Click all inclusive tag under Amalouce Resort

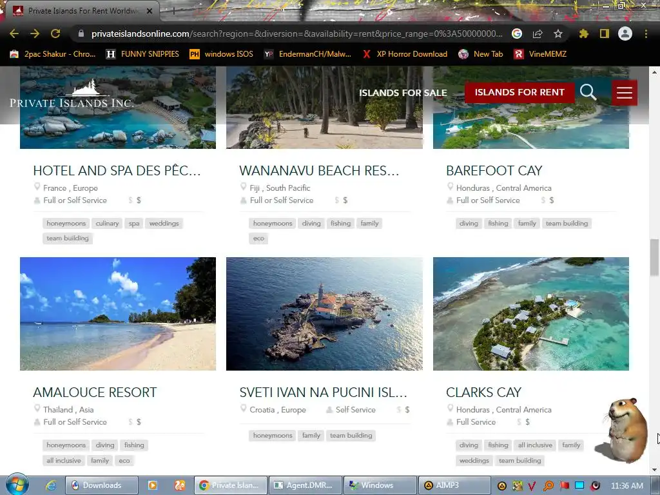[x=64, y=460]
